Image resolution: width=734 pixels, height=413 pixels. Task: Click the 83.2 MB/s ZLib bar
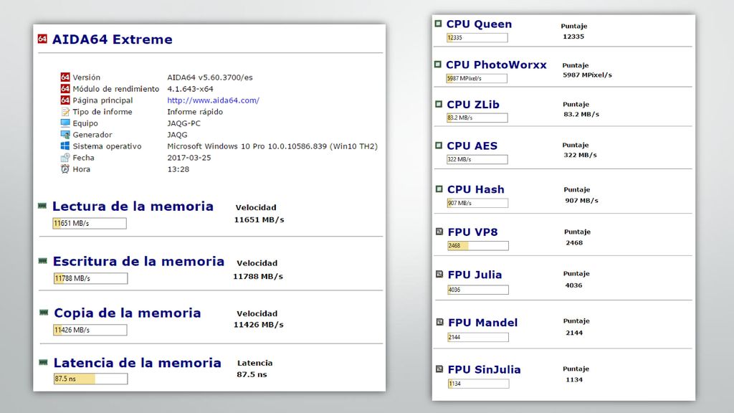click(477, 118)
